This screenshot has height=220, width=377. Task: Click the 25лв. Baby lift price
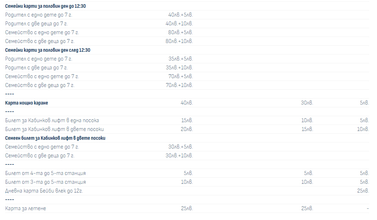tap(363, 191)
